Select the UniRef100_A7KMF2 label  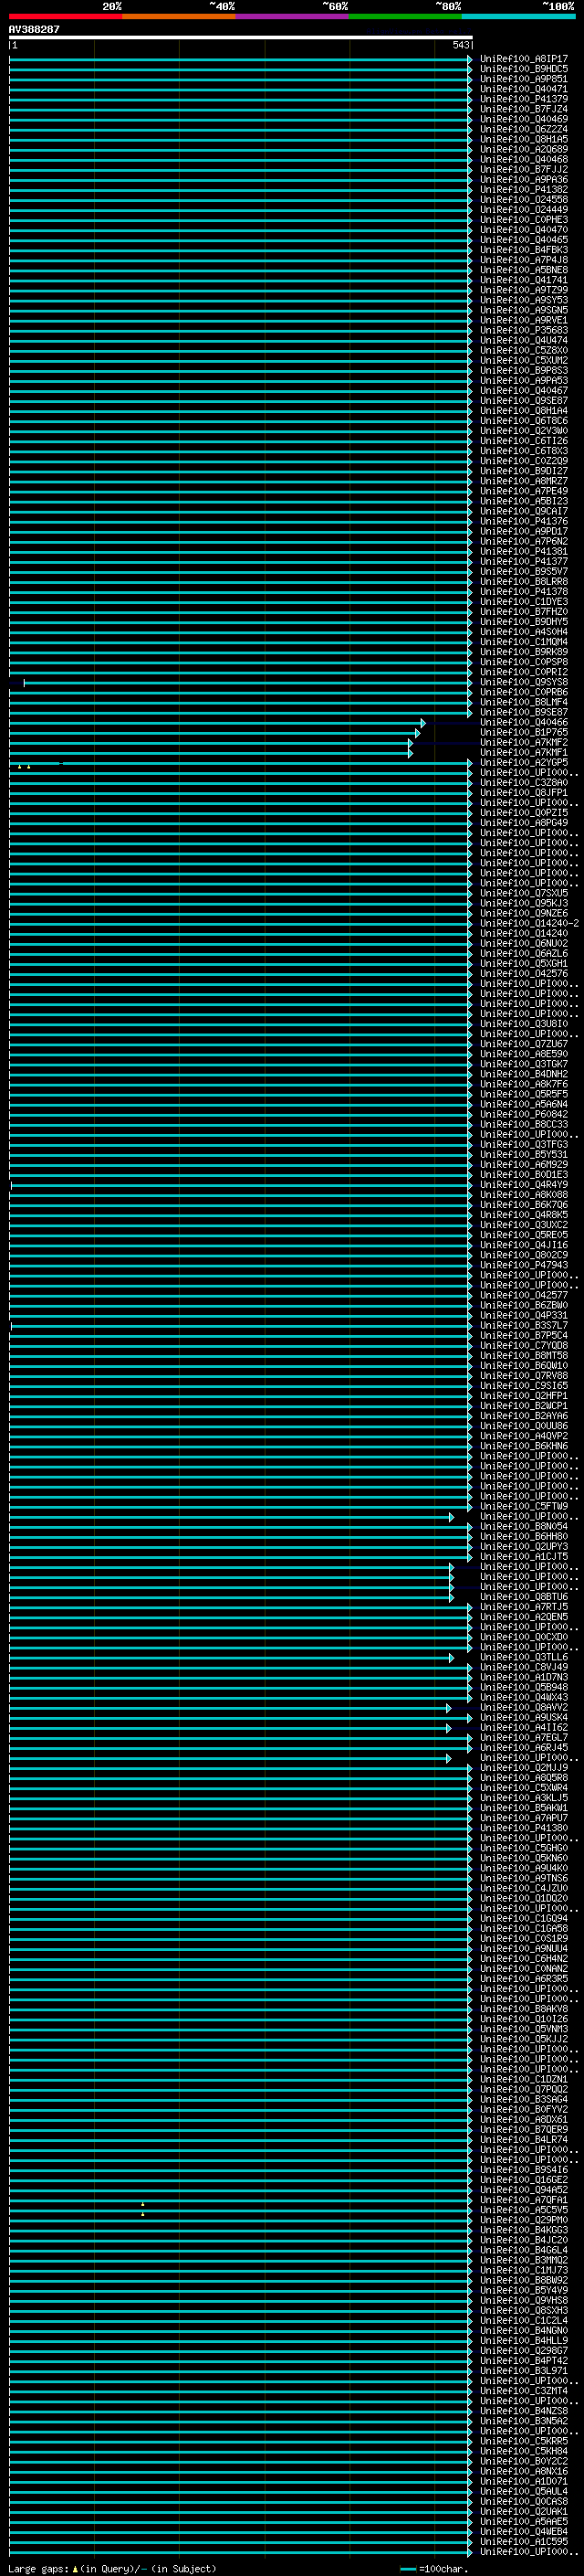pos(523,742)
